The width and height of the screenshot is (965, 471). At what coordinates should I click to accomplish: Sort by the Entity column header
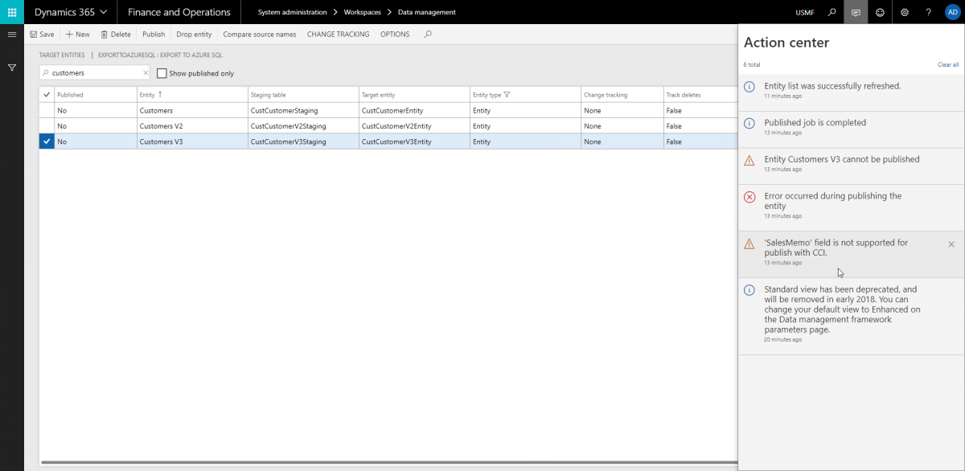click(x=150, y=95)
